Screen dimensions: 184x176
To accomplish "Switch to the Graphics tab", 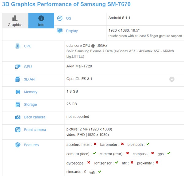I will click(x=15, y=21).
